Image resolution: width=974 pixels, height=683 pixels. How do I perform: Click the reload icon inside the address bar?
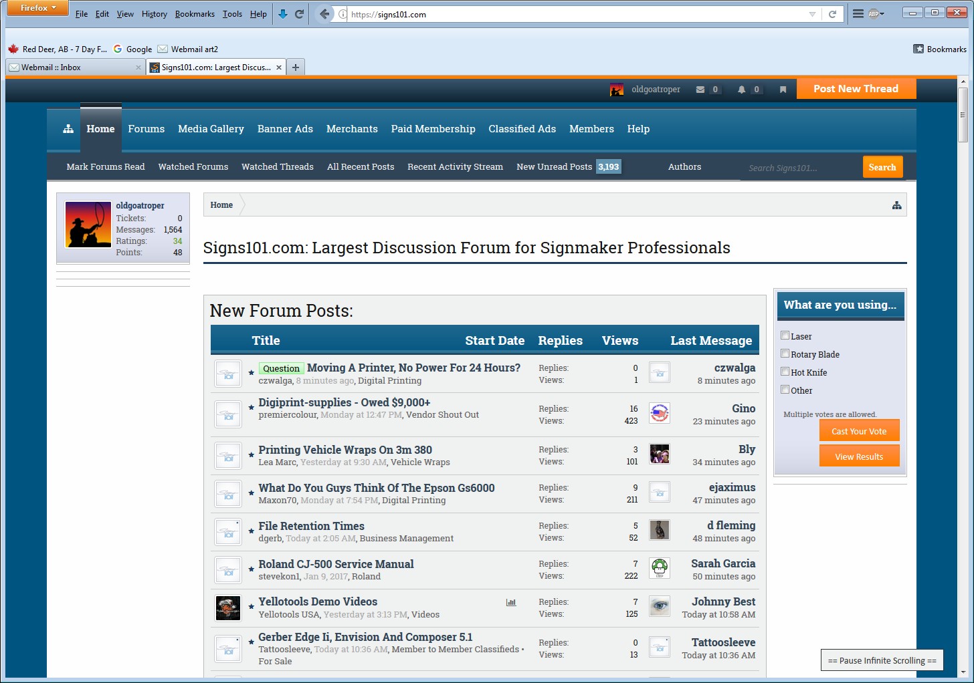pyautogui.click(x=832, y=14)
